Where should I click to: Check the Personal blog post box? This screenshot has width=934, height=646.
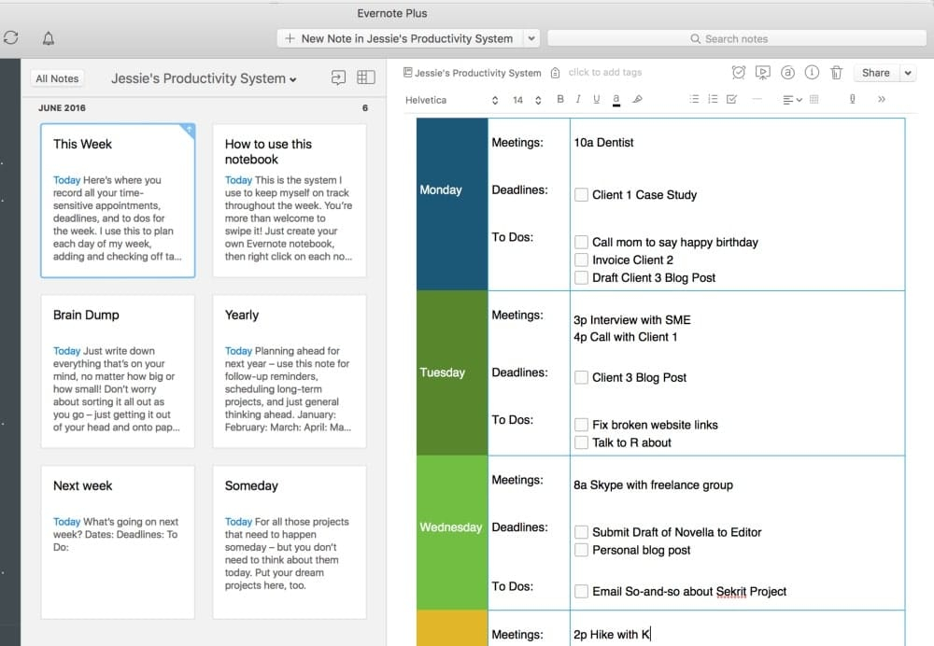581,550
